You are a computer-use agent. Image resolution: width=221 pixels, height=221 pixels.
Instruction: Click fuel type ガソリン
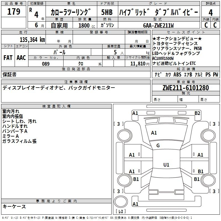pos(107,25)
